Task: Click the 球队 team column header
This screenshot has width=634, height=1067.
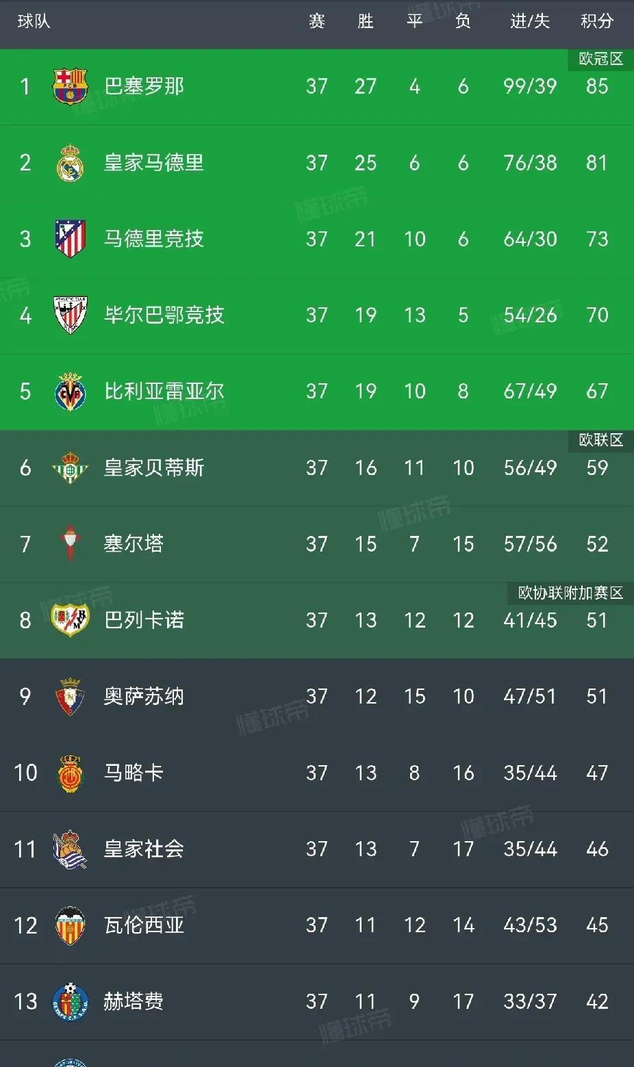Action: (x=34, y=21)
